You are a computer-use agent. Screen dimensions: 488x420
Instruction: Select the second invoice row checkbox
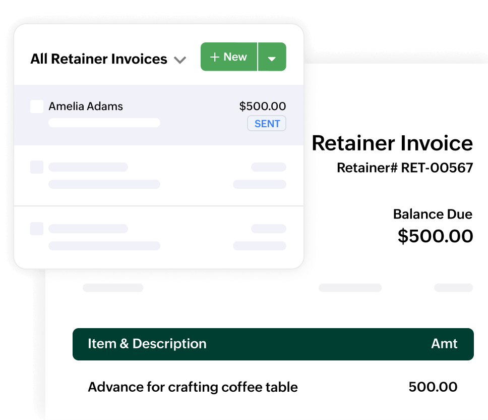(37, 167)
